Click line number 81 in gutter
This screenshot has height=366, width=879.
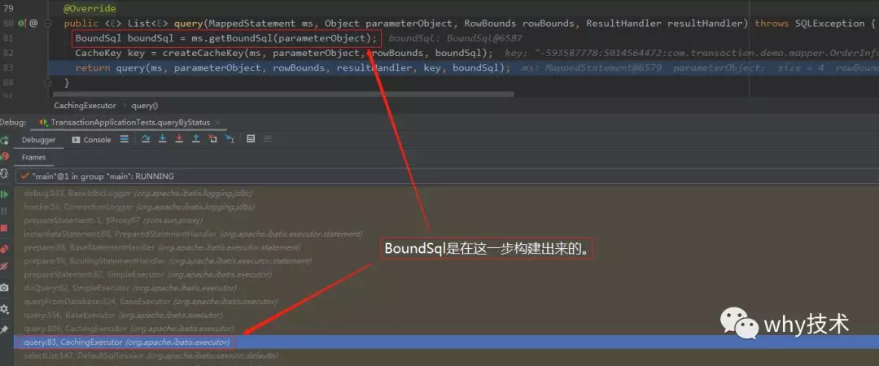click(x=8, y=38)
